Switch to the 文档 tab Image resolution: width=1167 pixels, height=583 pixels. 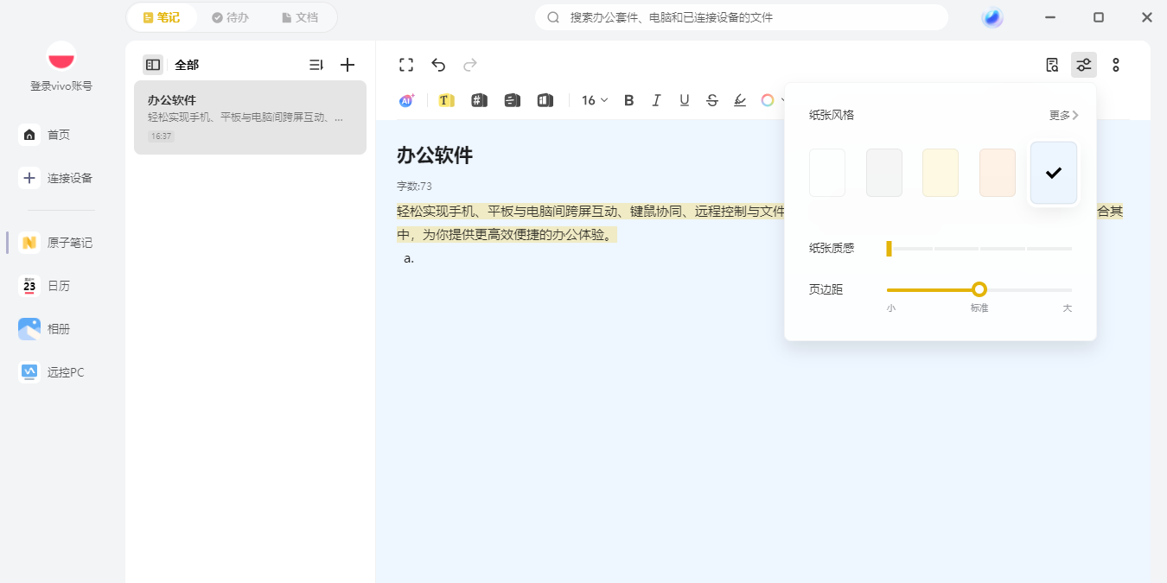pos(300,17)
